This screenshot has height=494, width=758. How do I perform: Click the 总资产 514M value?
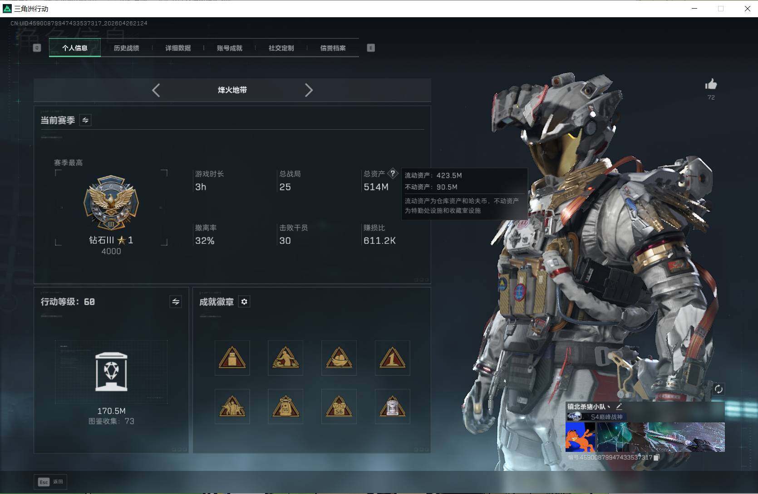click(x=376, y=187)
